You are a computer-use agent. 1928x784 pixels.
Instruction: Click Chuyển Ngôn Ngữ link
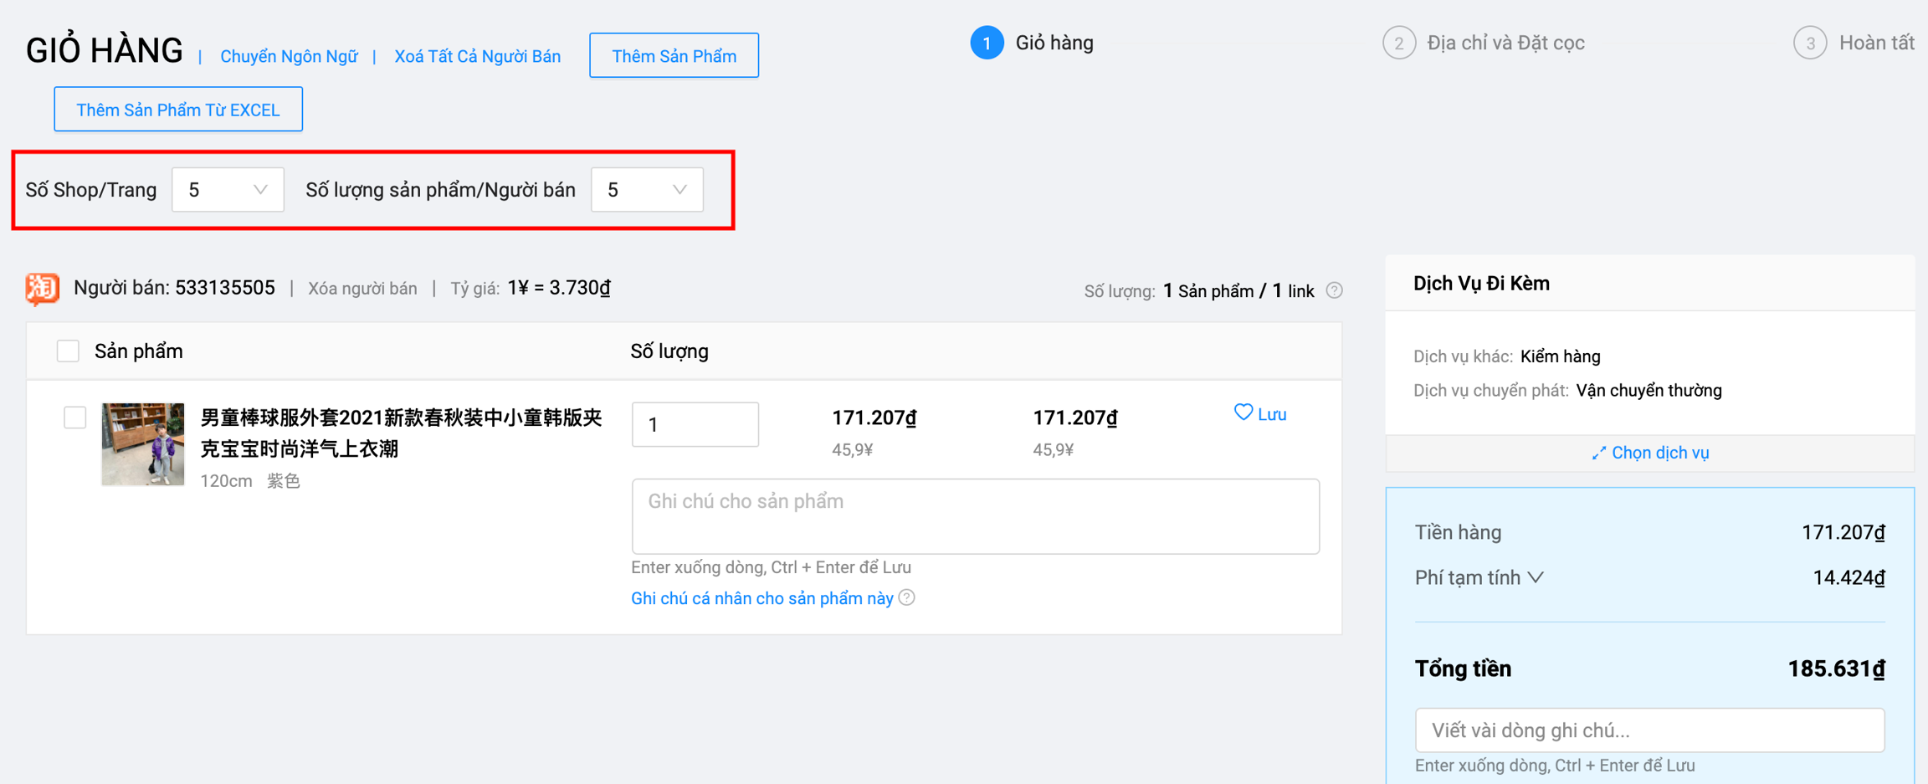tap(289, 56)
